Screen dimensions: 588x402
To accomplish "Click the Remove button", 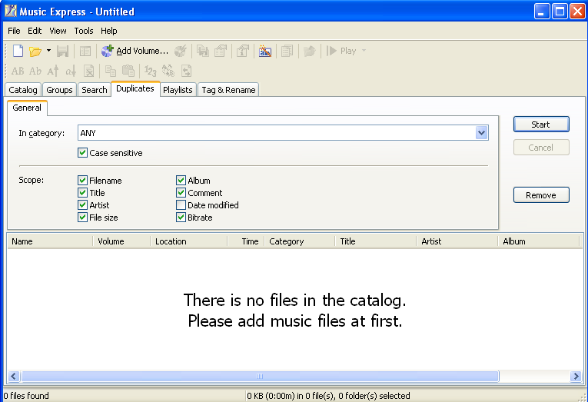I will 541,195.
